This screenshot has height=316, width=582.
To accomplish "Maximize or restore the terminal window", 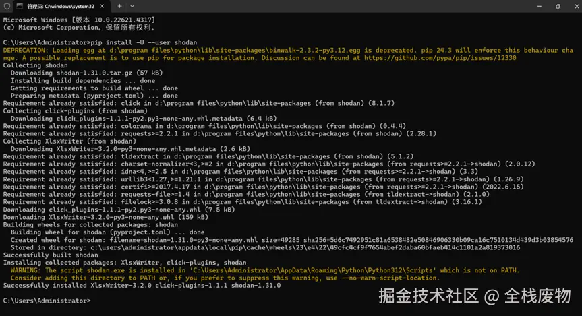I will click(x=558, y=6).
